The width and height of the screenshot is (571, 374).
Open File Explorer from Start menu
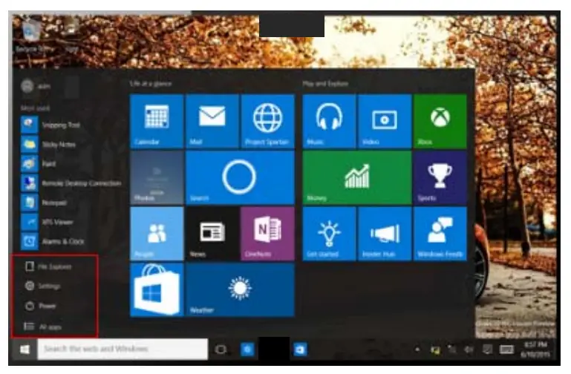coord(48,266)
